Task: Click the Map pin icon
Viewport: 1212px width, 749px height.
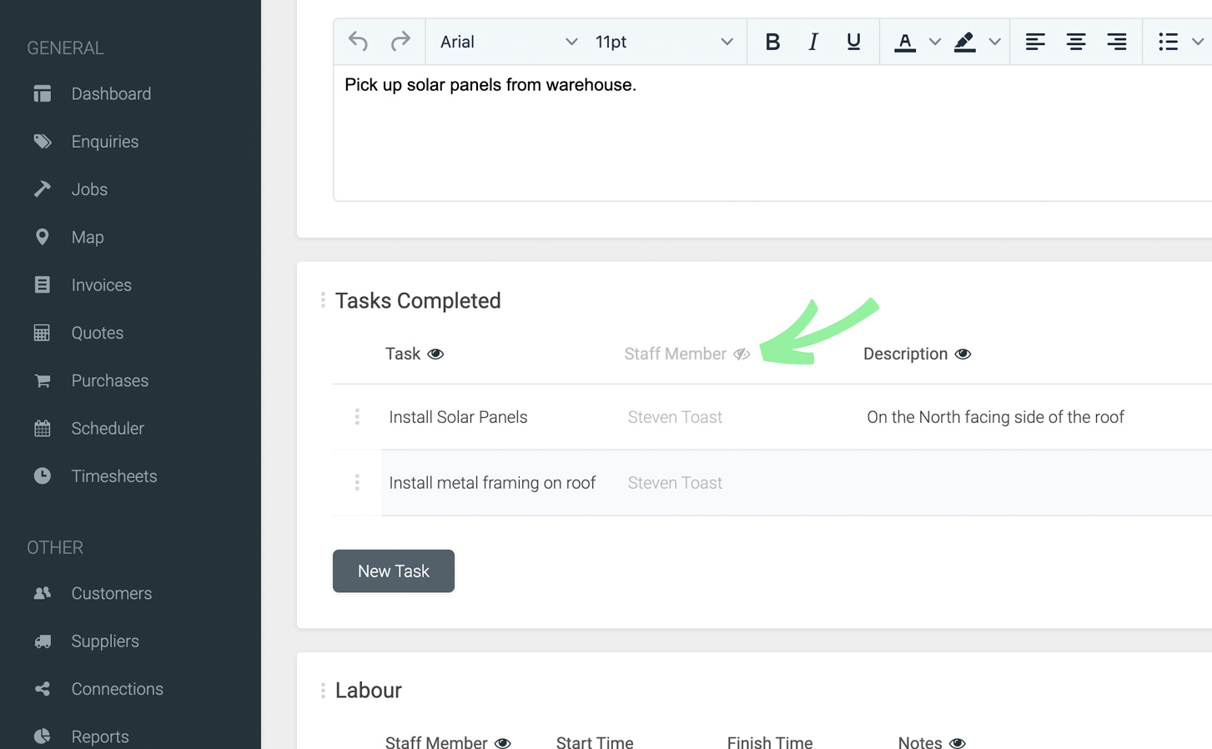Action: click(42, 237)
